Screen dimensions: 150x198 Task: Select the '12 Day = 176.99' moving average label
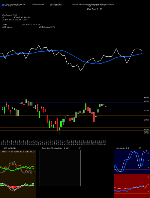[x=12, y=6]
